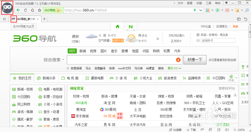
Task: Select the 小游戏 tab
Action: tap(118, 78)
